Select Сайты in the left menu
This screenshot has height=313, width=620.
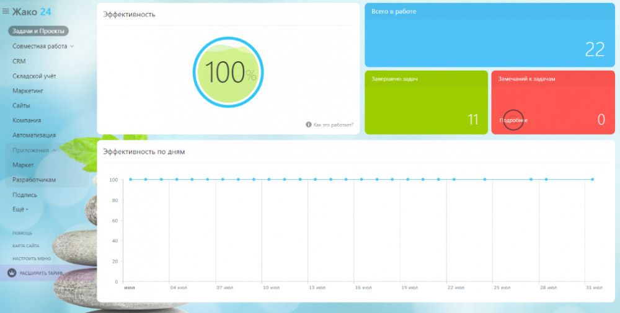[21, 105]
